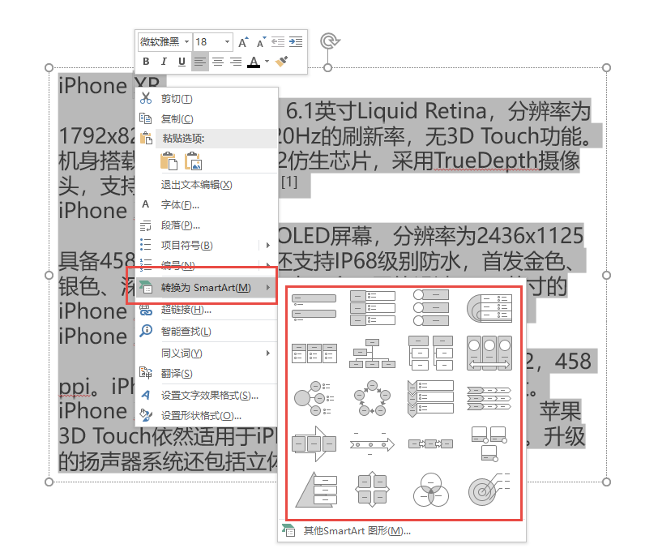Toggle underline on the selected text

[182, 62]
